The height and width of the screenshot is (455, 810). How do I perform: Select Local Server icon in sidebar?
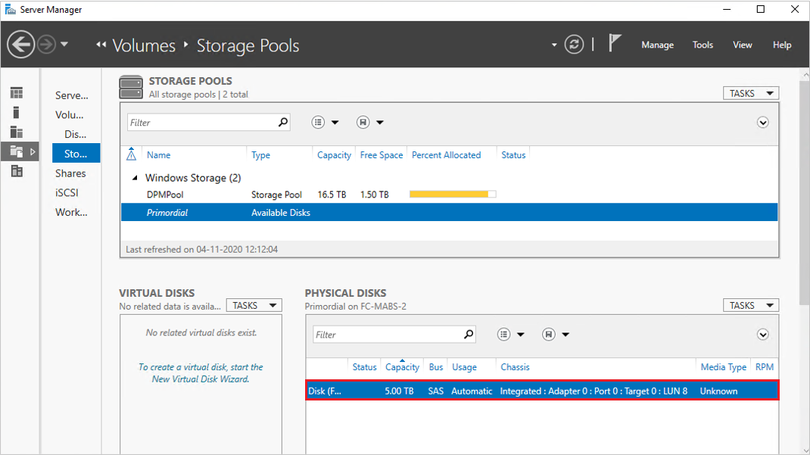pyautogui.click(x=17, y=113)
